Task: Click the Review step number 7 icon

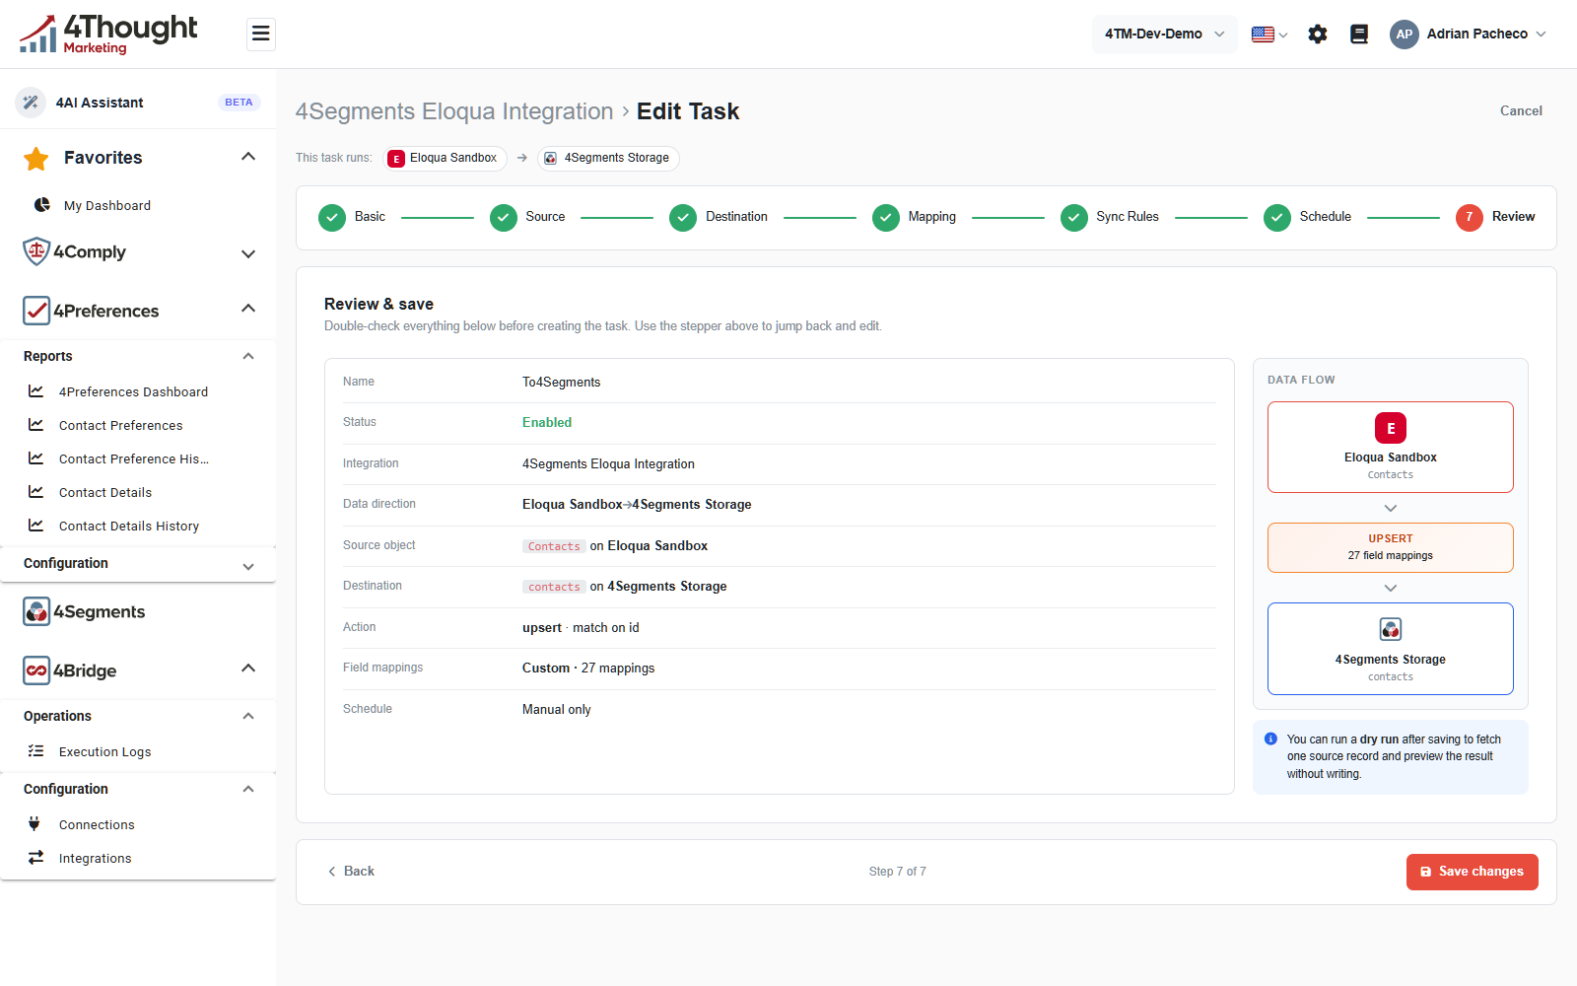Action: point(1470,217)
